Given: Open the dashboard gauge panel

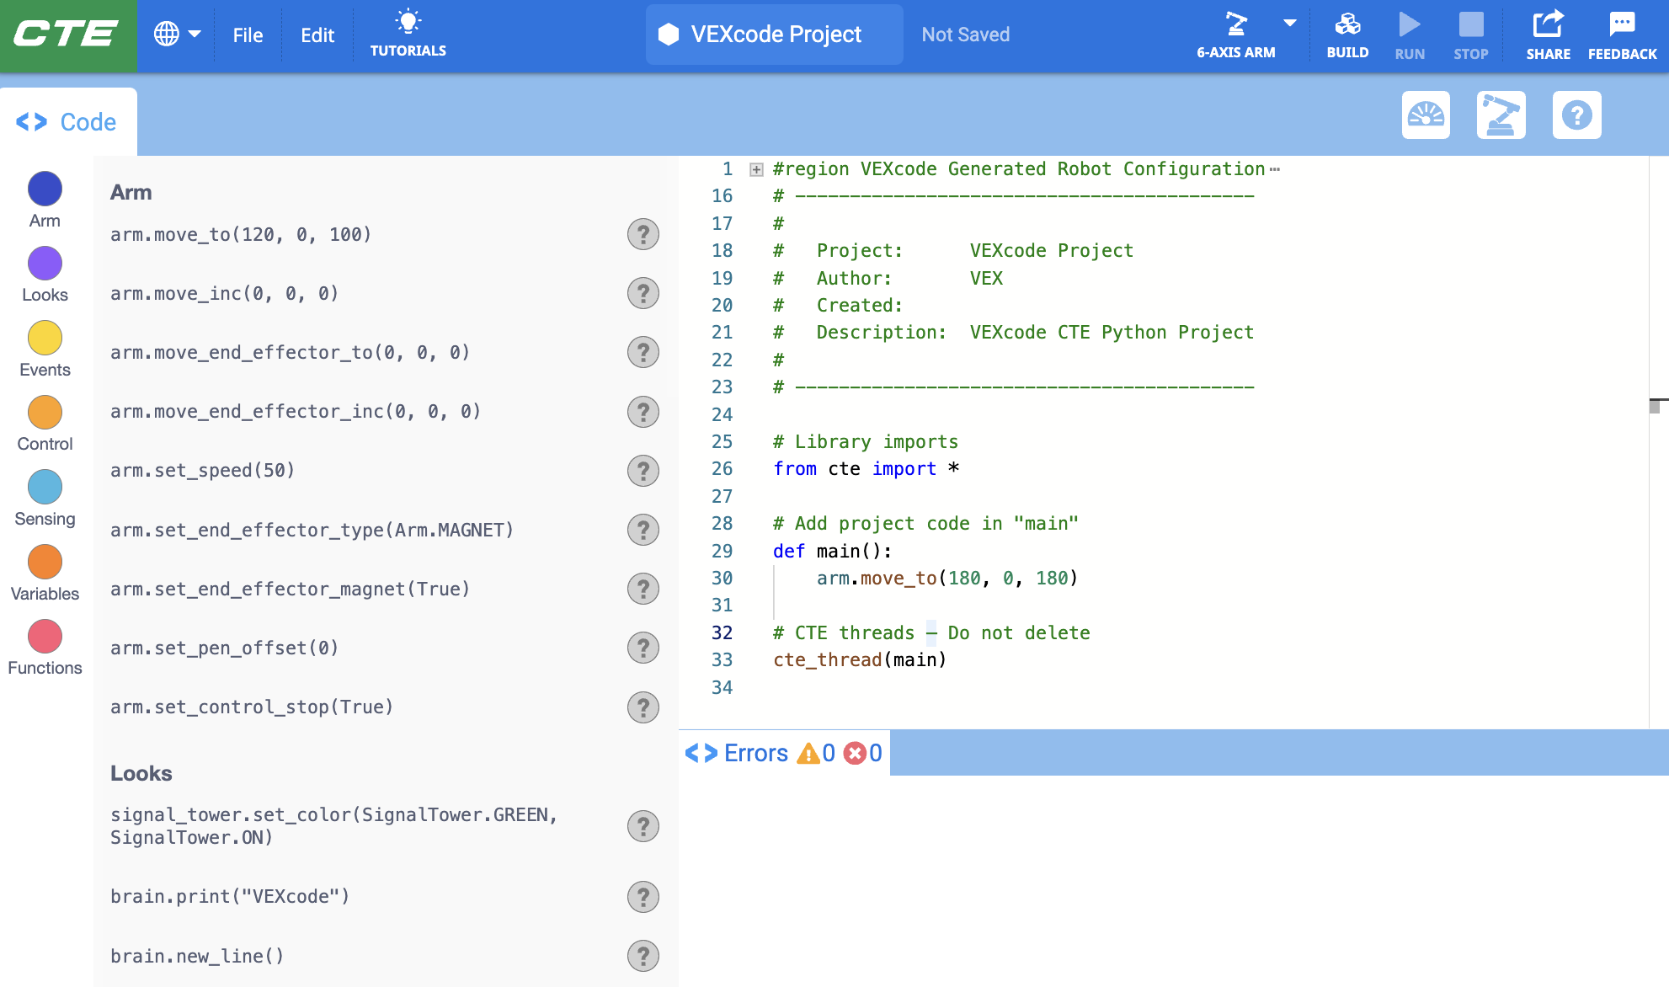Looking at the screenshot, I should tap(1426, 115).
